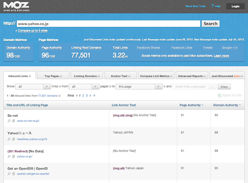Click the magnifier icon beside yahoo.co.jp/ link
248x183 pixels.
9,156
